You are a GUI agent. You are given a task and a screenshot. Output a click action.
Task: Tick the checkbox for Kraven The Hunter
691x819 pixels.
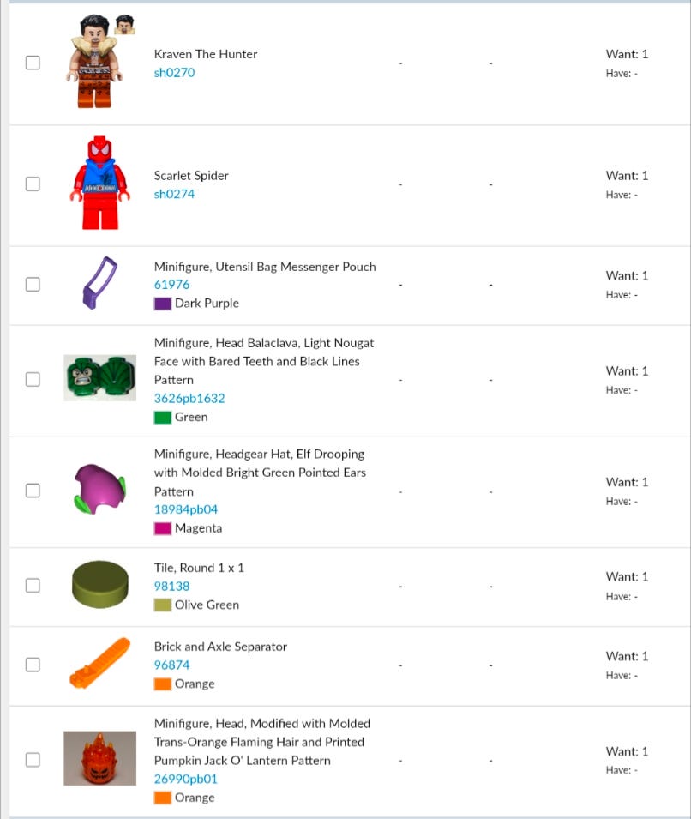click(33, 63)
